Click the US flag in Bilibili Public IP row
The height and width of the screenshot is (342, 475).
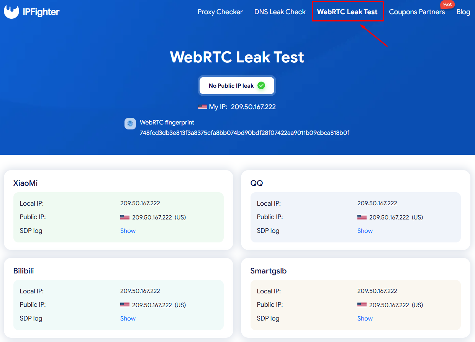click(125, 305)
